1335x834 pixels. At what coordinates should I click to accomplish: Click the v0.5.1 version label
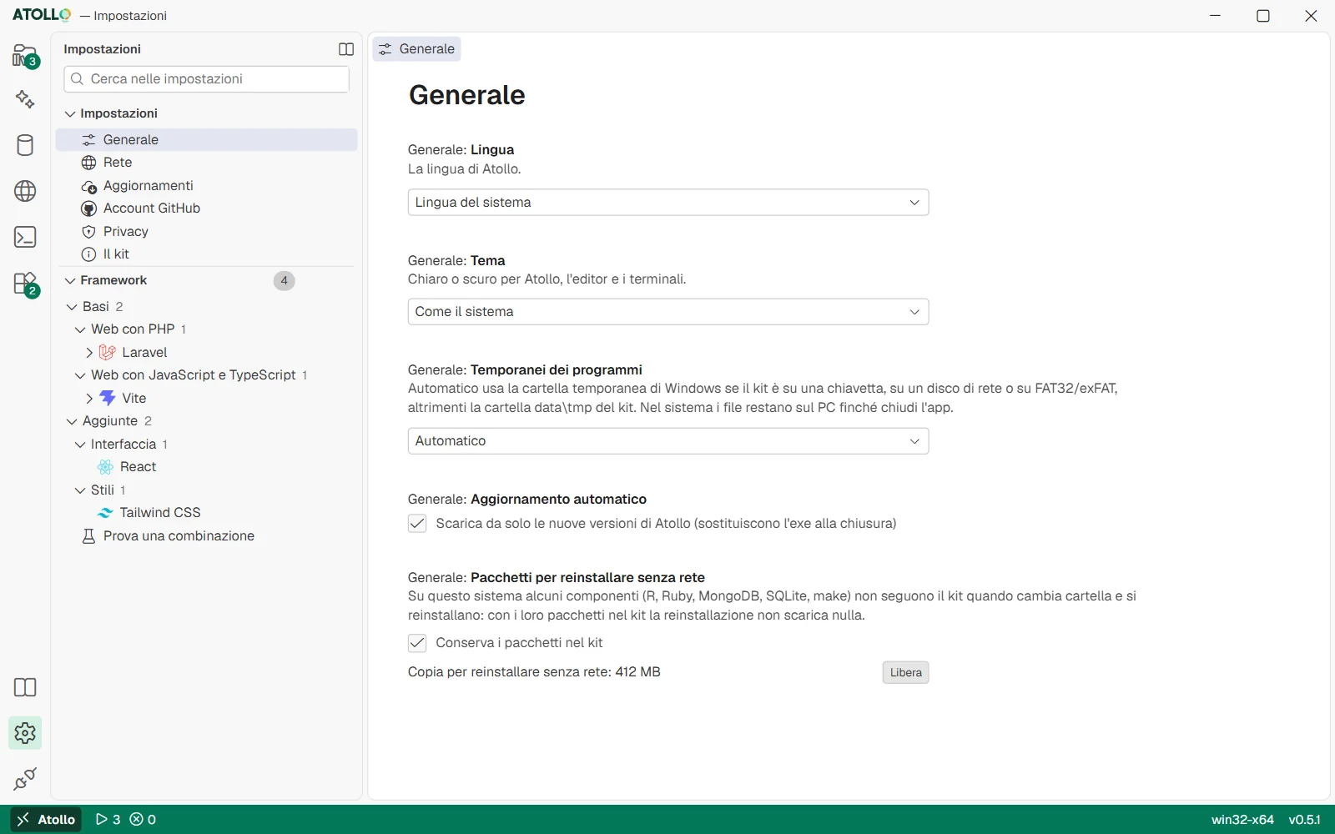pyautogui.click(x=1304, y=820)
